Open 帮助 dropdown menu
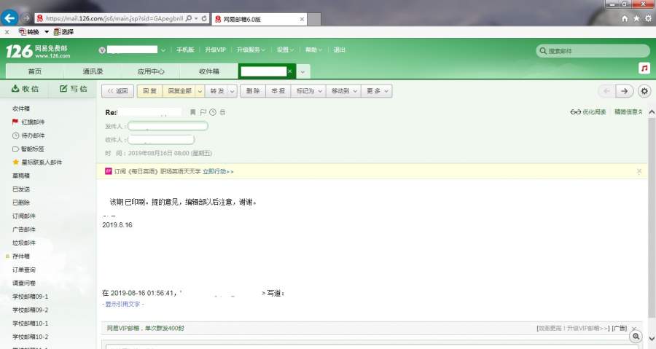Viewport: 656px width, 349px height. click(x=313, y=50)
